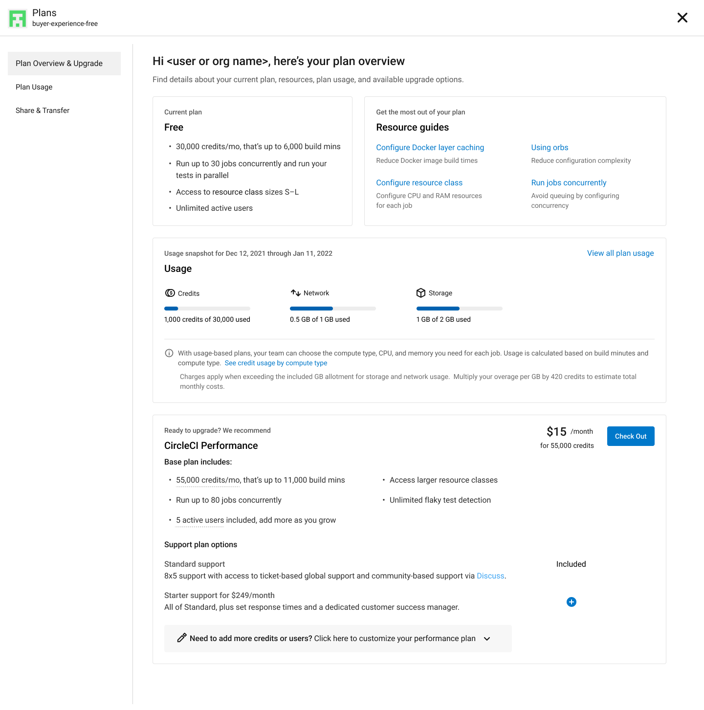Click the Storage cube icon
This screenshot has height=710, width=704.
coord(420,293)
